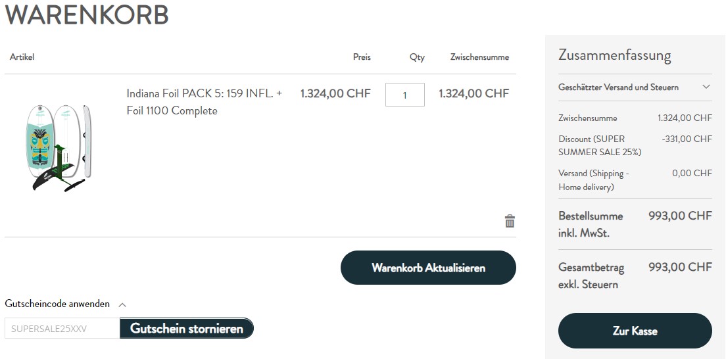Expand Geschätzter Versand und Steuern chevron
The width and height of the screenshot is (726, 359).
coord(706,87)
